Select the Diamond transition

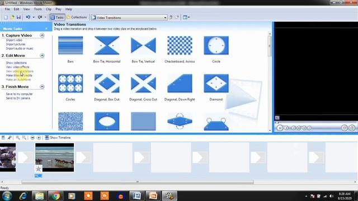point(216,83)
